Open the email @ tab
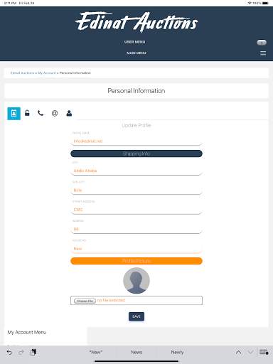 click(x=55, y=114)
